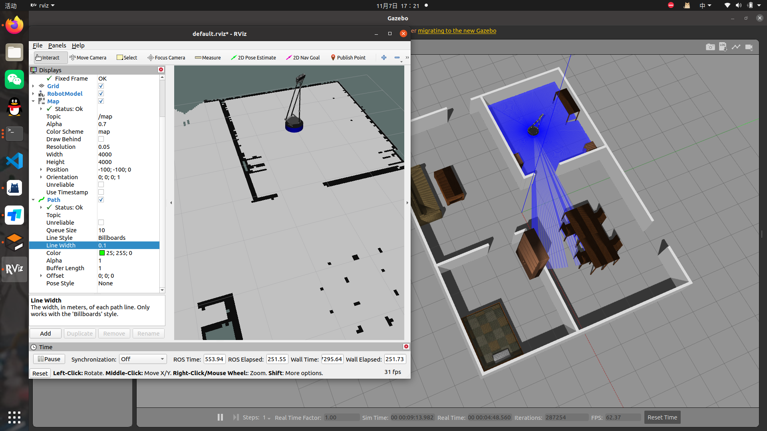Viewport: 767px width, 431px height.
Task: Pause the Gazebo simulation
Action: tap(220, 417)
